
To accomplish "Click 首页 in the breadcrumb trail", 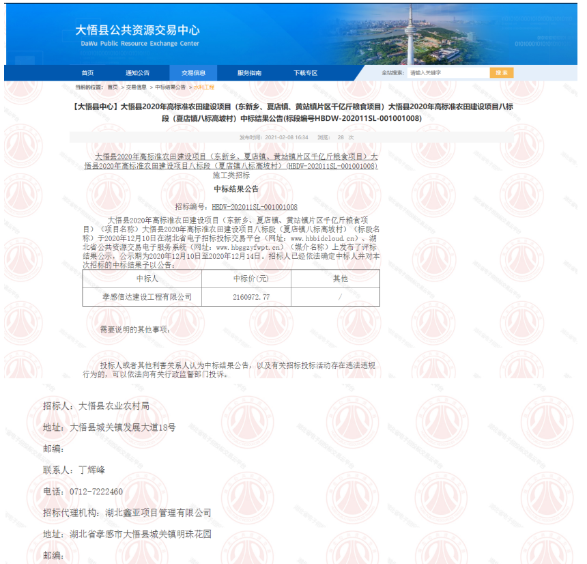I will pos(112,87).
